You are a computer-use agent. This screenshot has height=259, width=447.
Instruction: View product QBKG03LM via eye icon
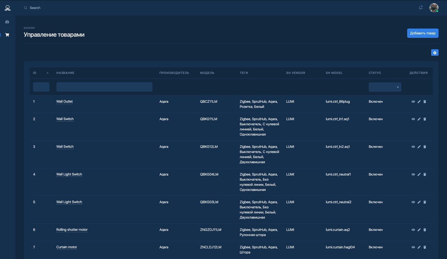click(x=413, y=202)
